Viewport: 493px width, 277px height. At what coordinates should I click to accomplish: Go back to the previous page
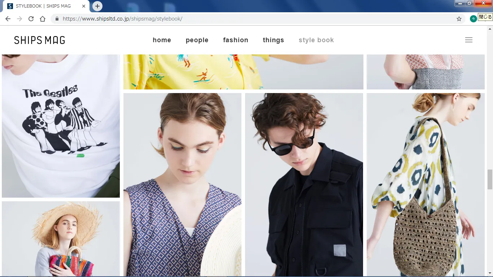click(8, 19)
